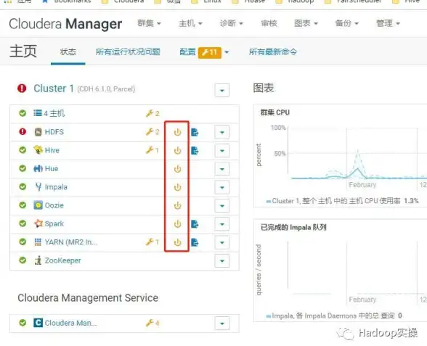The image size is (427, 346).
Task: Click HDFS client configuration deploy icon
Action: [195, 133]
